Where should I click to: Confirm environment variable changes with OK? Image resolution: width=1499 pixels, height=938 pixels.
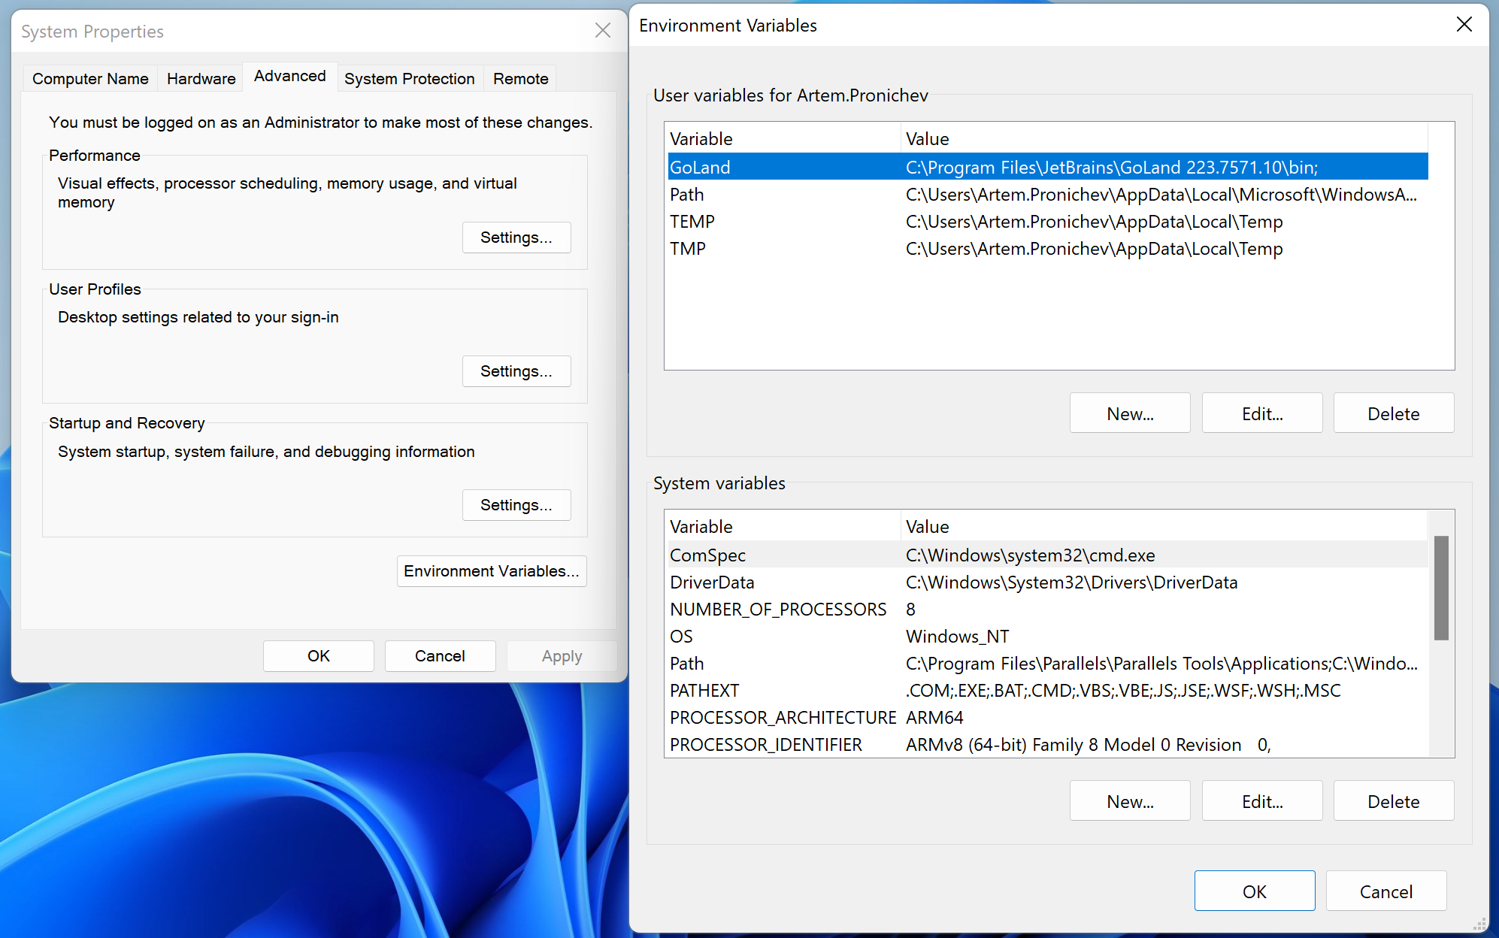click(x=1254, y=891)
